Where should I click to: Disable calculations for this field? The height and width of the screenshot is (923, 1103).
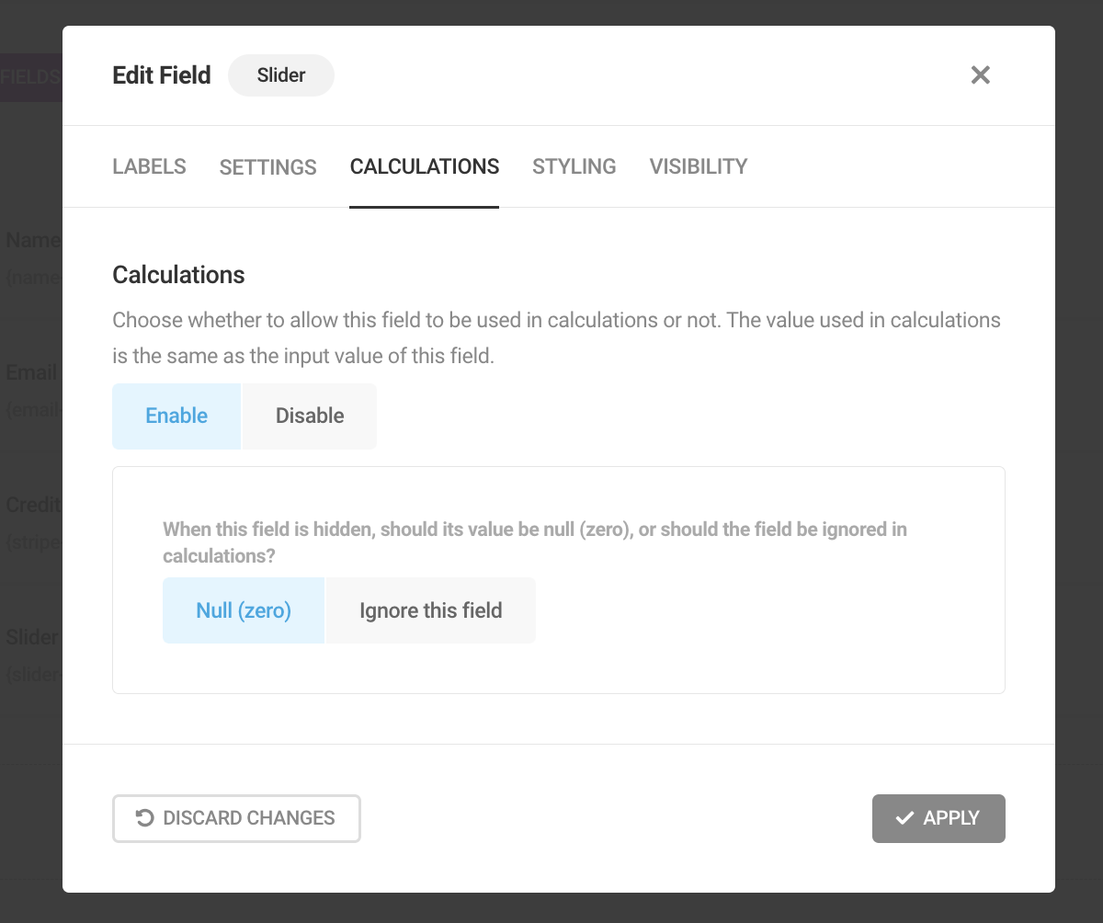(x=310, y=416)
